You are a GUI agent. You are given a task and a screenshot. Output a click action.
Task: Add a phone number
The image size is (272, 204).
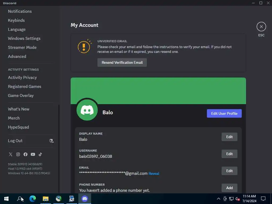pos(229,188)
